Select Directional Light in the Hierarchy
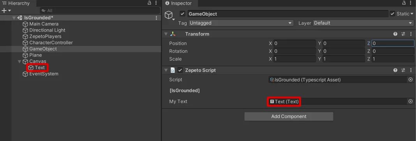Screen dimensions: 416x141 tap(47, 30)
